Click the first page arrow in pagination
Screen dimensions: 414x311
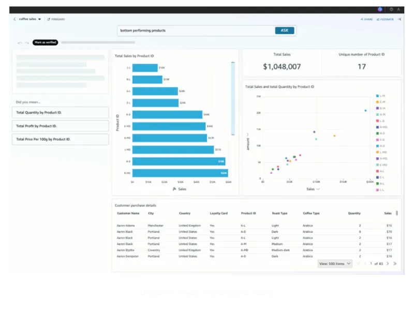[359, 264]
